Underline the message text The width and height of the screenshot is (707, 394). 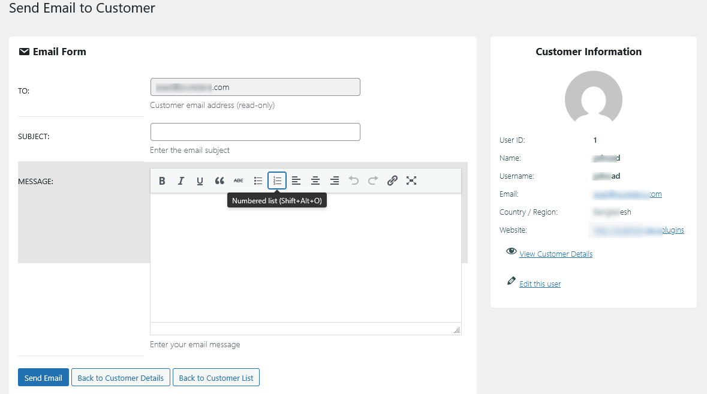tap(200, 181)
